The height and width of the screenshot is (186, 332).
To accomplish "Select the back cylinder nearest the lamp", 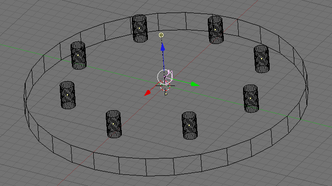I will tap(140, 29).
